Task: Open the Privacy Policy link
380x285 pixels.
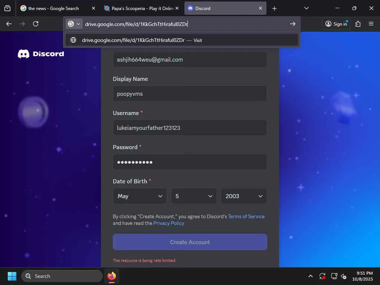Action: click(169, 223)
